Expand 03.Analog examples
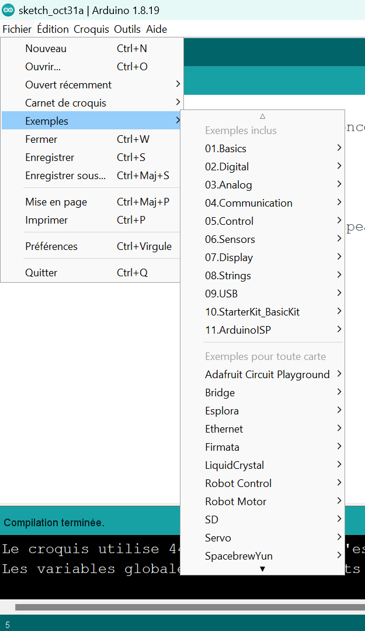The image size is (365, 631). pos(263,185)
